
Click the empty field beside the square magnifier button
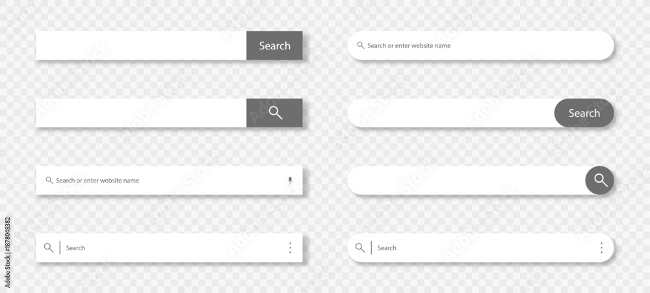141,113
